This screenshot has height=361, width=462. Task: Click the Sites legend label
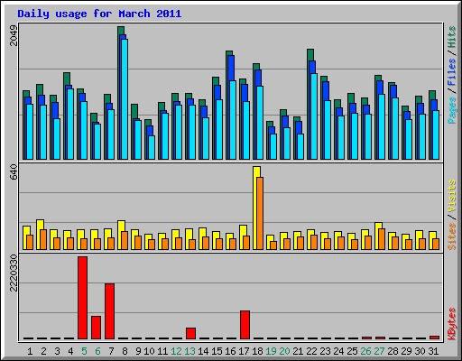click(452, 236)
